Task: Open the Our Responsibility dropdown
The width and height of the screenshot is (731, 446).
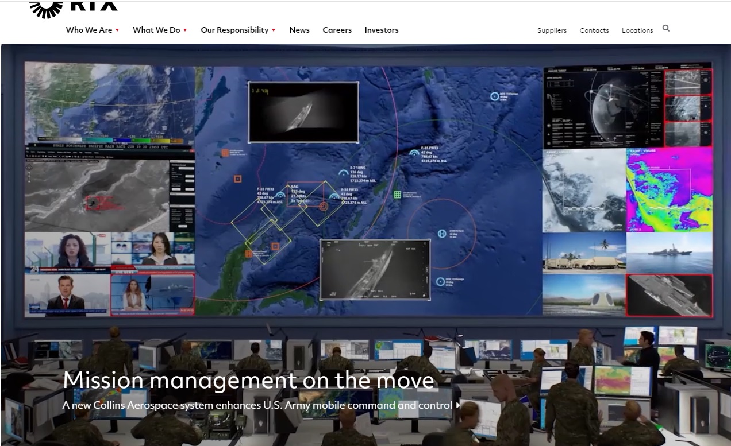Action: [x=238, y=30]
